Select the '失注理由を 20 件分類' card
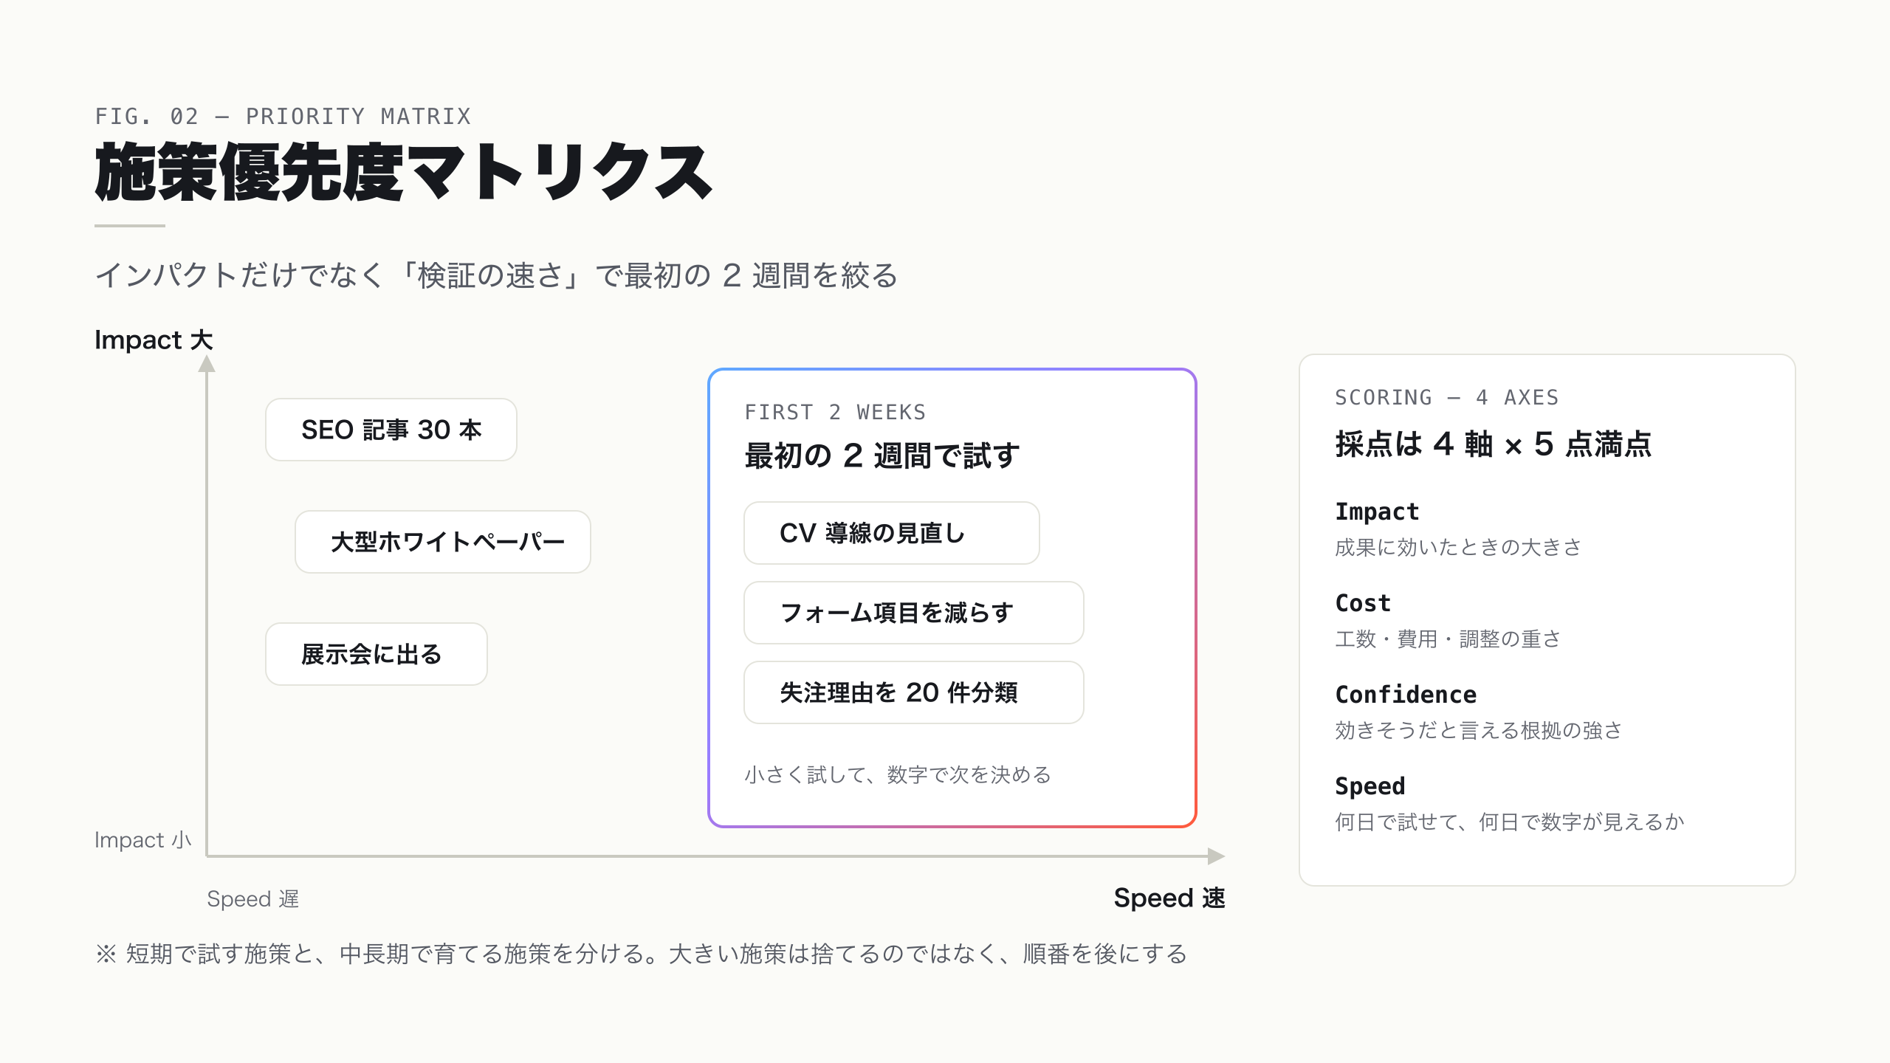The image size is (1890, 1063). 914,692
